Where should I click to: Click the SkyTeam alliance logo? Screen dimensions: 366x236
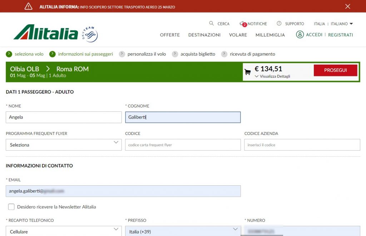tap(90, 34)
